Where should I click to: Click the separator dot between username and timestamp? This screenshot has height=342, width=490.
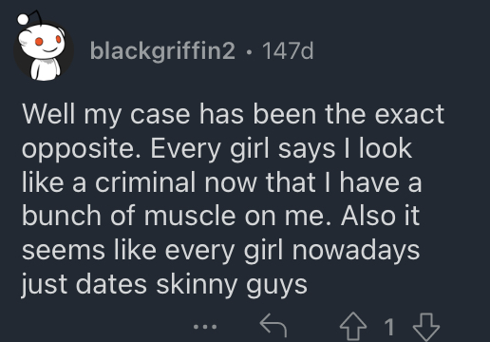click(249, 51)
